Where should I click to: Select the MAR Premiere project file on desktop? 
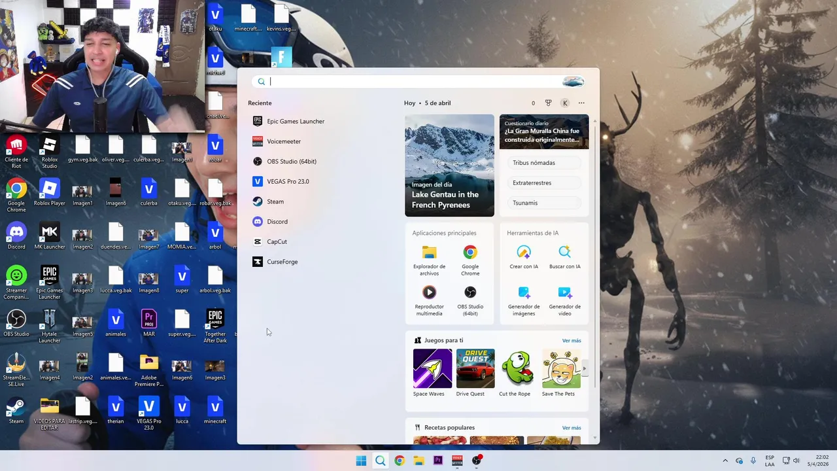pyautogui.click(x=149, y=323)
